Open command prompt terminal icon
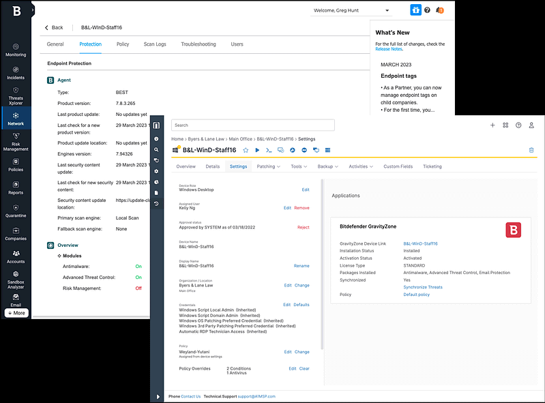545x403 pixels. pos(269,150)
